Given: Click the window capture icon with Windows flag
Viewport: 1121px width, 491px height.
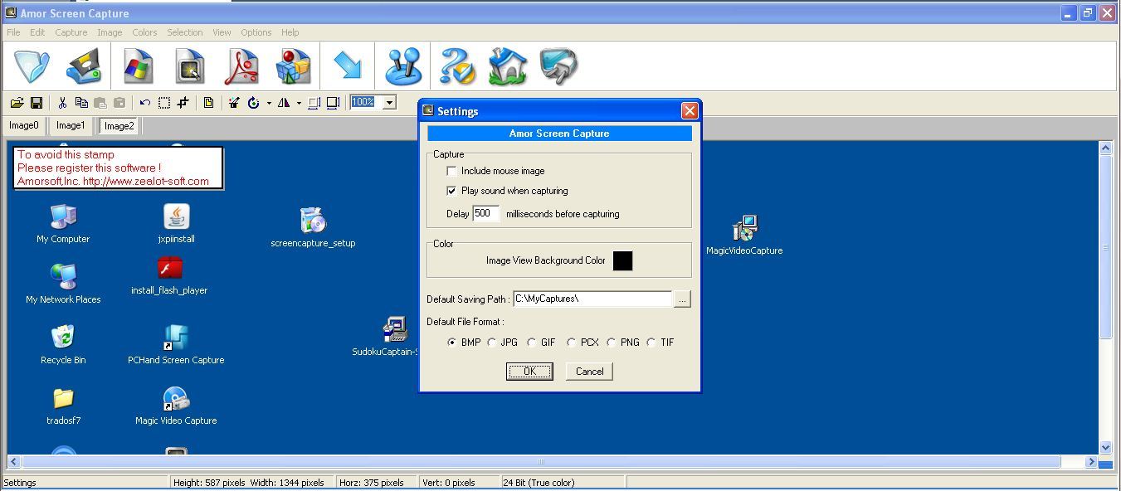Looking at the screenshot, I should point(138,66).
